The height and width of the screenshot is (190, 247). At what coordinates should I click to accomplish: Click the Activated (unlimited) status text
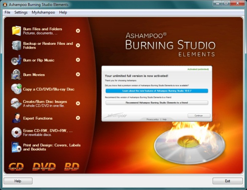pos(198,69)
